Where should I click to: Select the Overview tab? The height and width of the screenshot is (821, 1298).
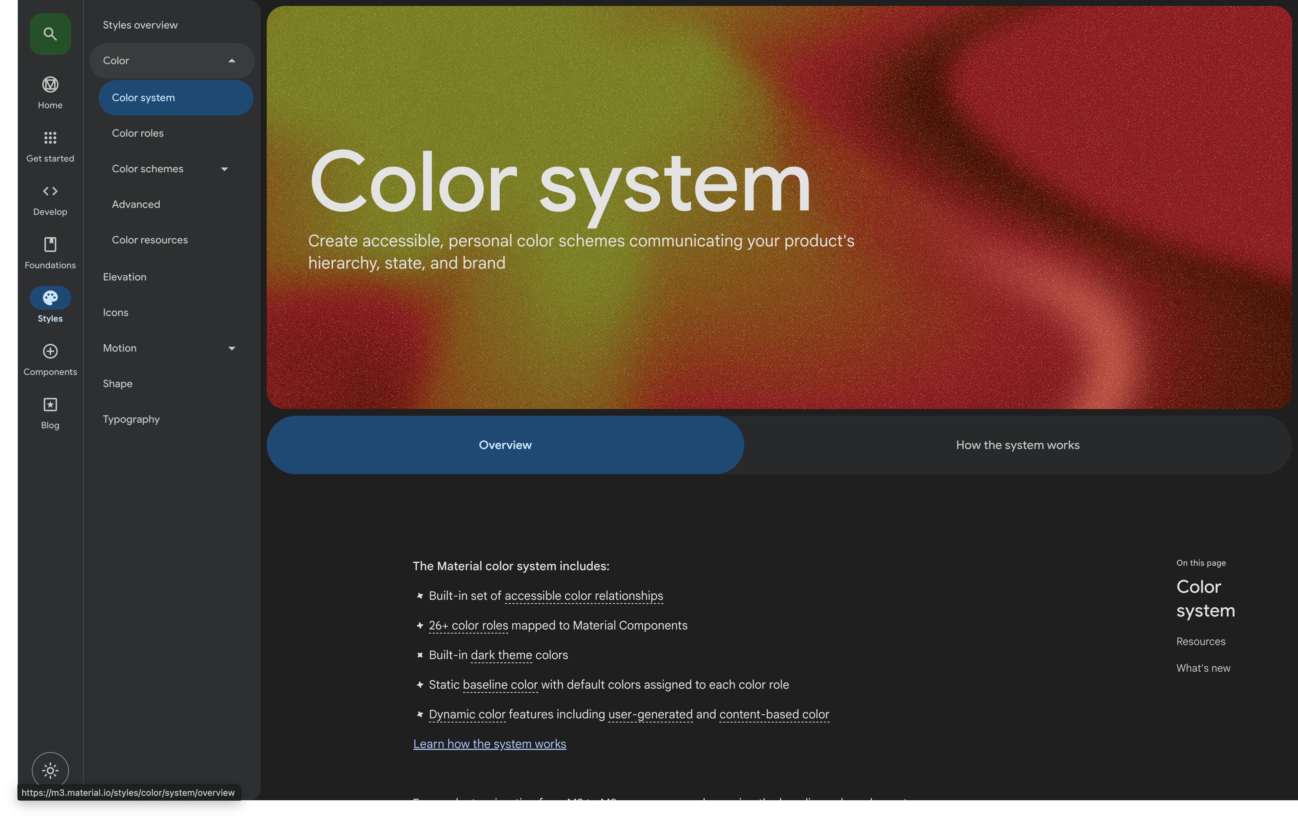[505, 445]
